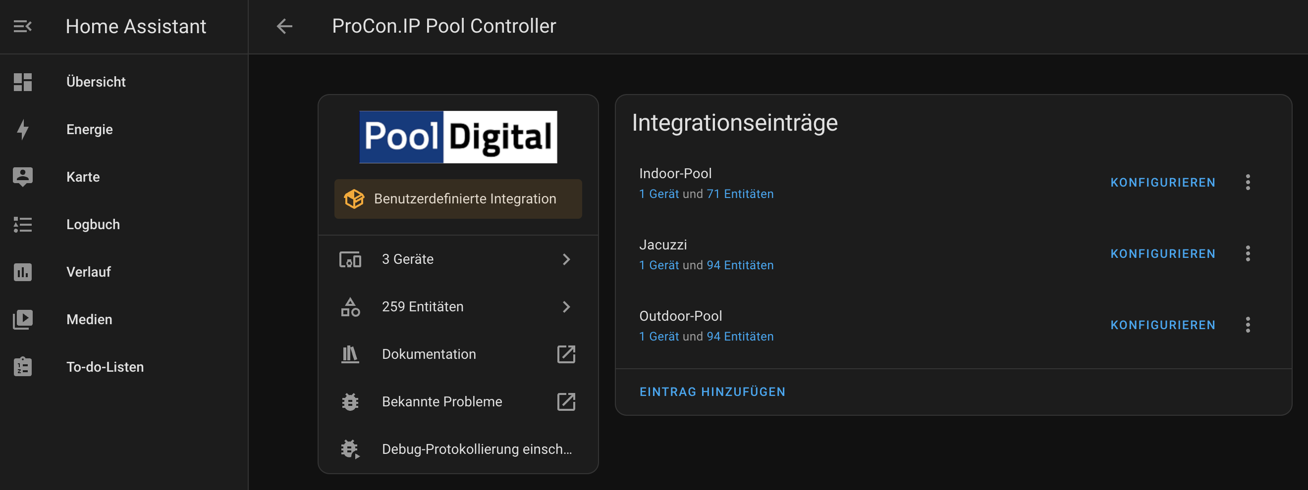Viewport: 1308px width, 490px height.
Task: Click the To-do-Listen clipboard icon
Action: click(x=22, y=367)
